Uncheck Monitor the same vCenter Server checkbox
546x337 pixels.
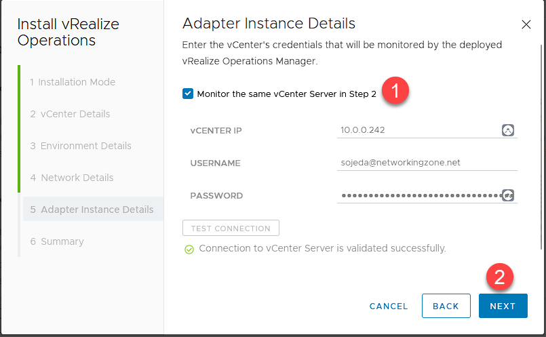(x=188, y=94)
